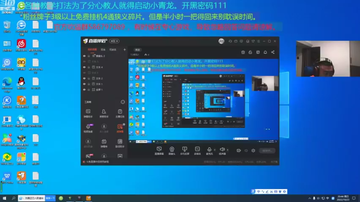Click the preview eye icon in bottom bar

[246, 150]
